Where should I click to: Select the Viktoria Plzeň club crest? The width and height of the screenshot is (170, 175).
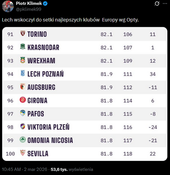[23, 127]
